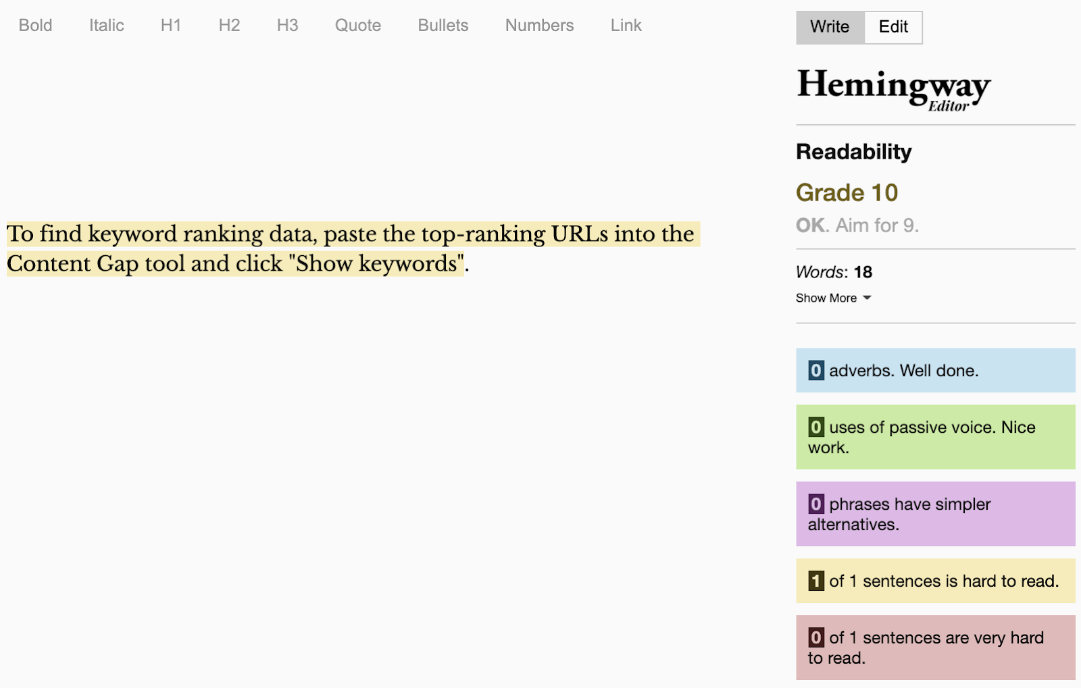Click the simpler alternatives phrases panel
1081x688 pixels.
click(935, 513)
